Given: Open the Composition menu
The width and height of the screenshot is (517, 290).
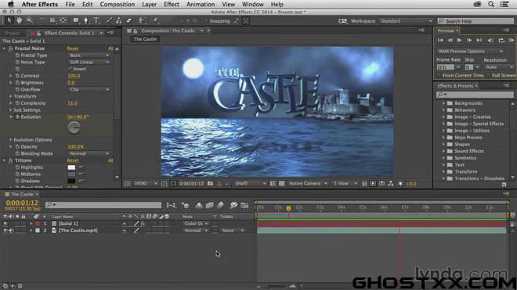Looking at the screenshot, I should pyautogui.click(x=117, y=4).
